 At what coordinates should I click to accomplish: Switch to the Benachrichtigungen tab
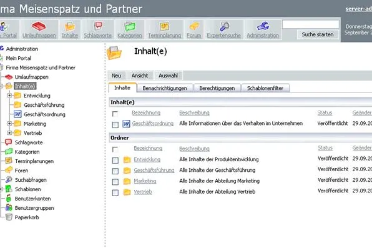coord(165,88)
